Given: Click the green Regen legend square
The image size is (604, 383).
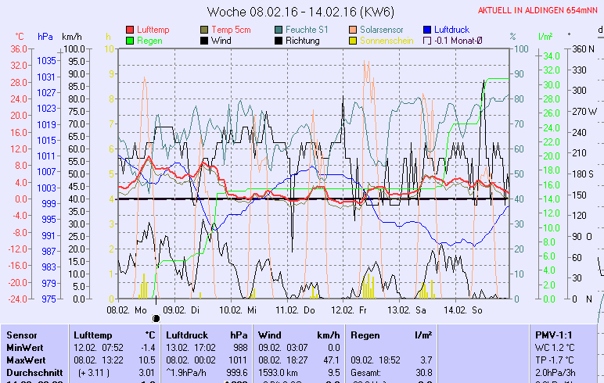Looking at the screenshot, I should (130, 41).
